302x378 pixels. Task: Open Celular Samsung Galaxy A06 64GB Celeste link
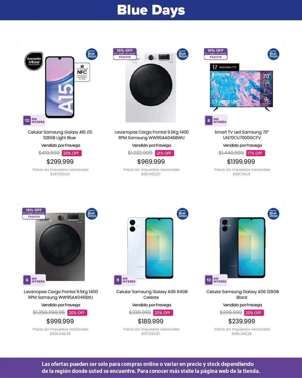coord(152,295)
